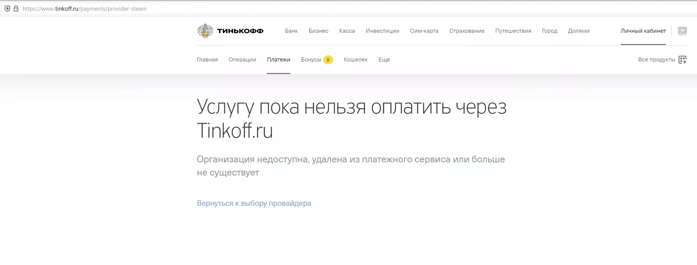Viewport: 697px width, 265px height.
Task: Select the Город menu item
Action: 550,31
